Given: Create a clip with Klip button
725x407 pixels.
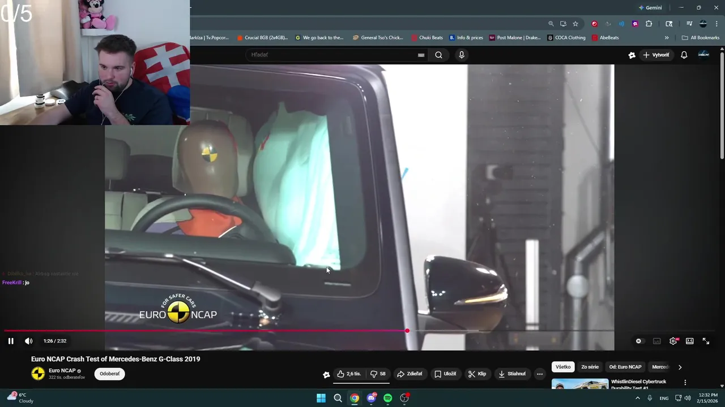Looking at the screenshot, I should [x=477, y=374].
